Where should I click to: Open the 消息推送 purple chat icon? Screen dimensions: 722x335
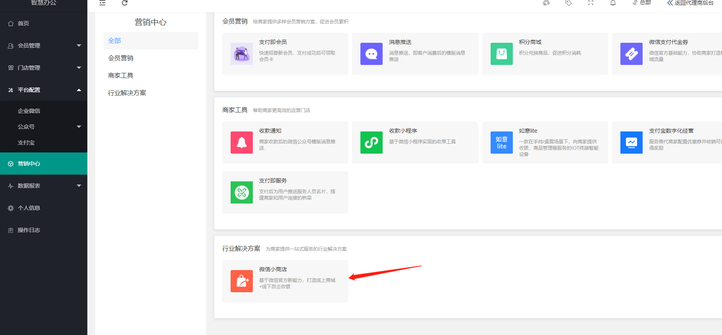point(371,53)
